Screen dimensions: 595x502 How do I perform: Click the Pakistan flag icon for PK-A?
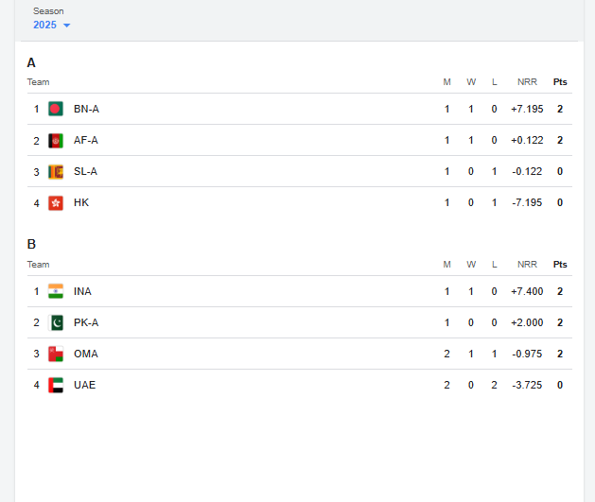click(56, 322)
